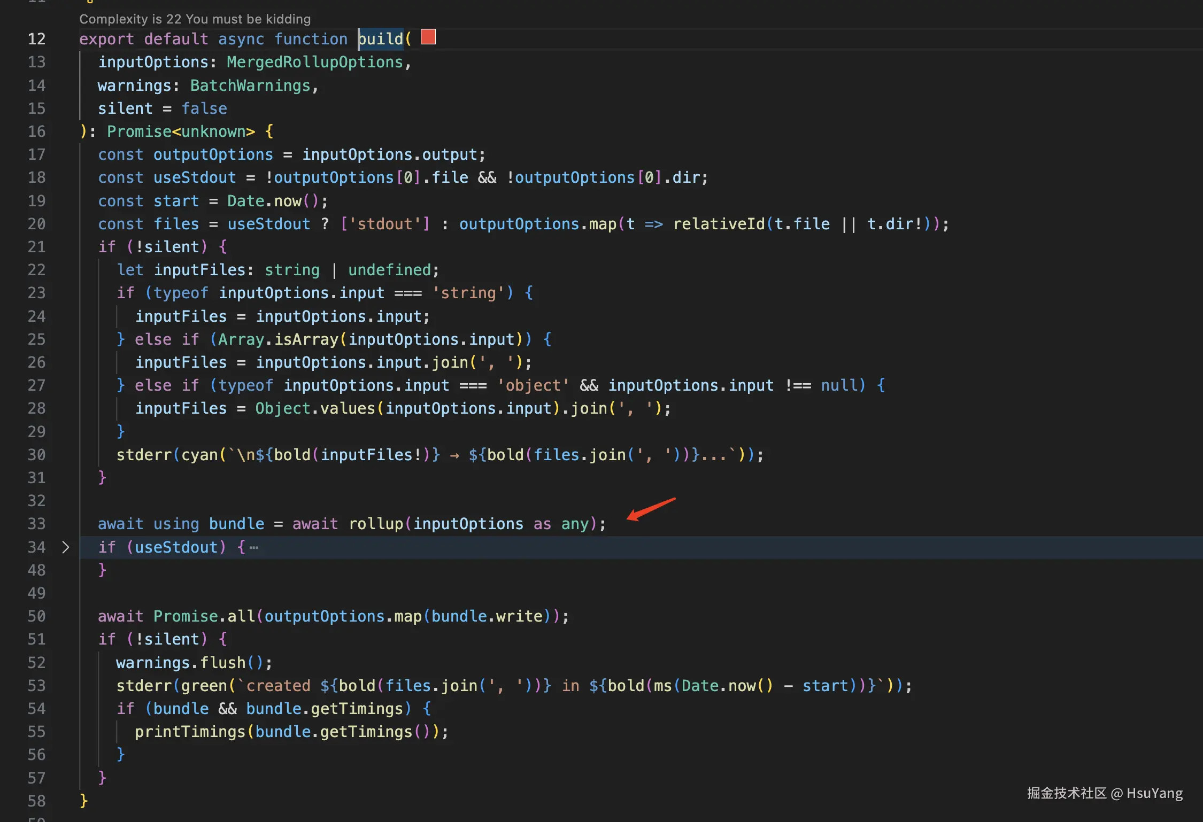
Task: Click bundle.write inside Promise.all
Action: pos(487,616)
